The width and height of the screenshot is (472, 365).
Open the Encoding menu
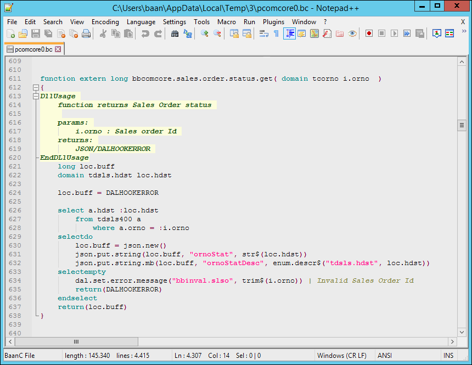click(x=105, y=22)
